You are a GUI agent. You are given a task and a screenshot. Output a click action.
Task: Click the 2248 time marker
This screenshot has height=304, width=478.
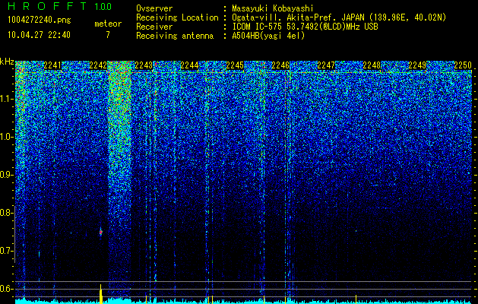click(x=372, y=65)
